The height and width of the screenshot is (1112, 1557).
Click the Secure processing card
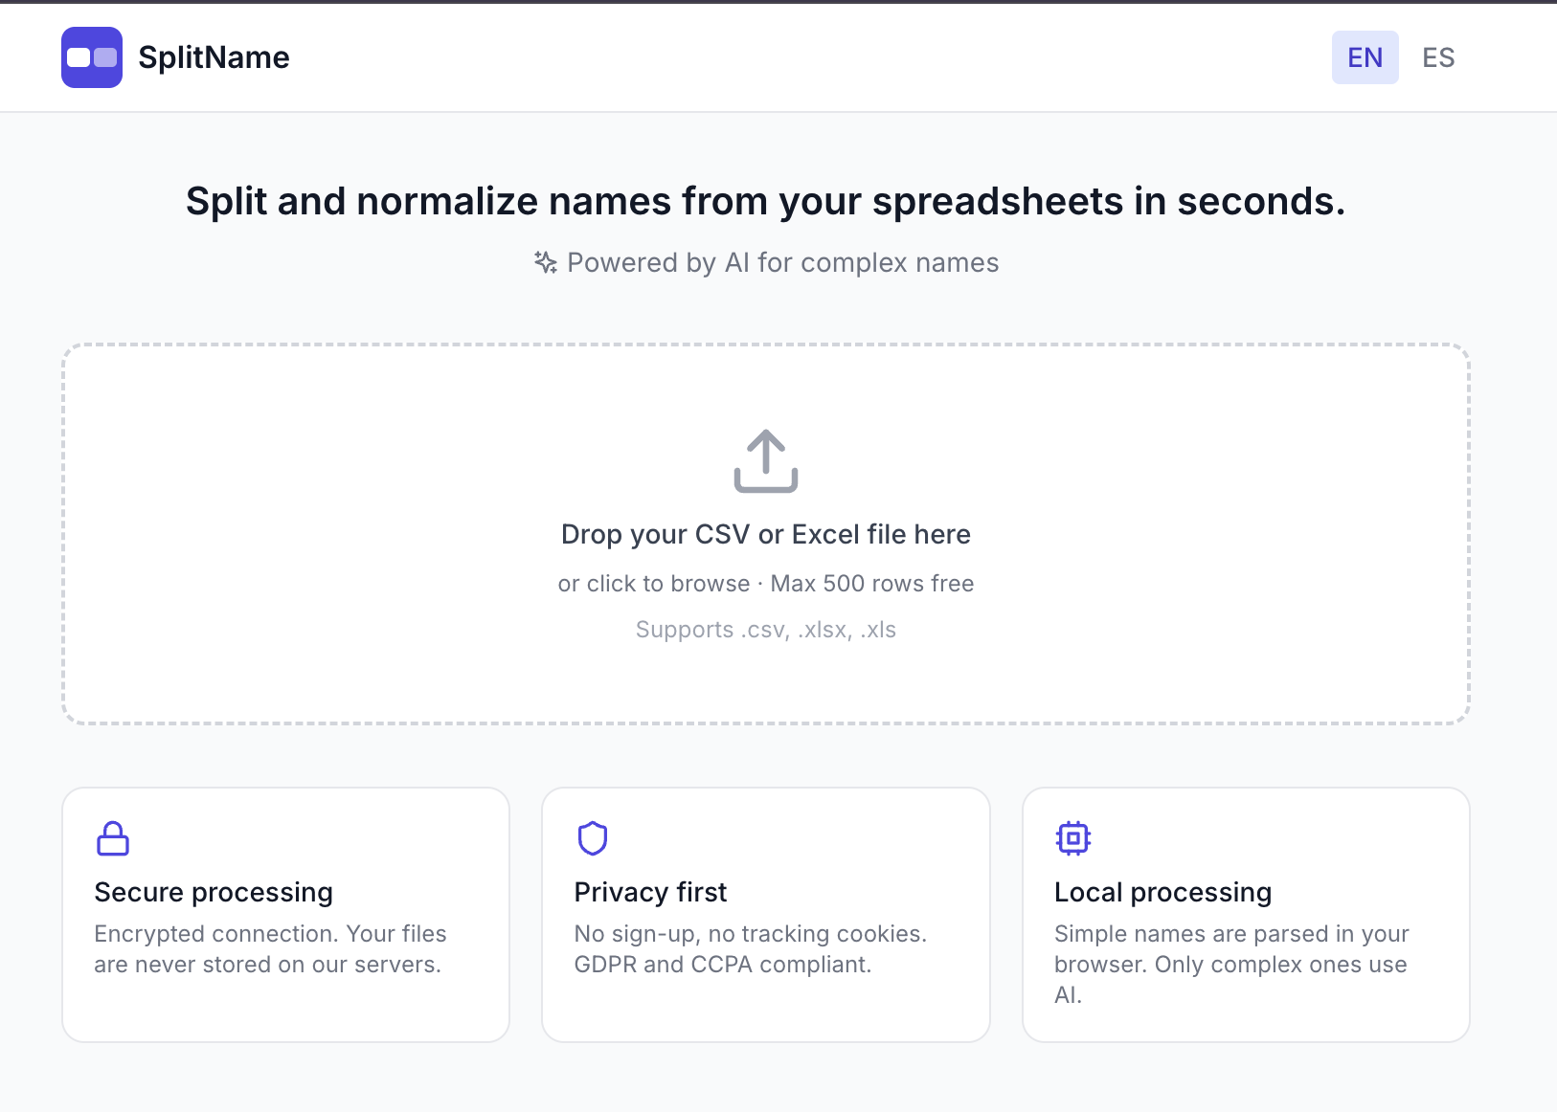tap(285, 915)
